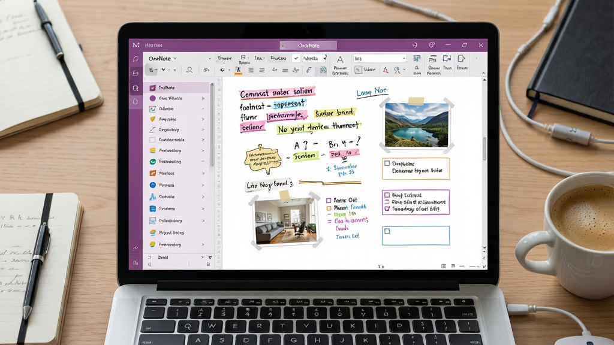The image size is (614, 345).
Task: Click the page view icon in the status bar
Action: coord(444,266)
